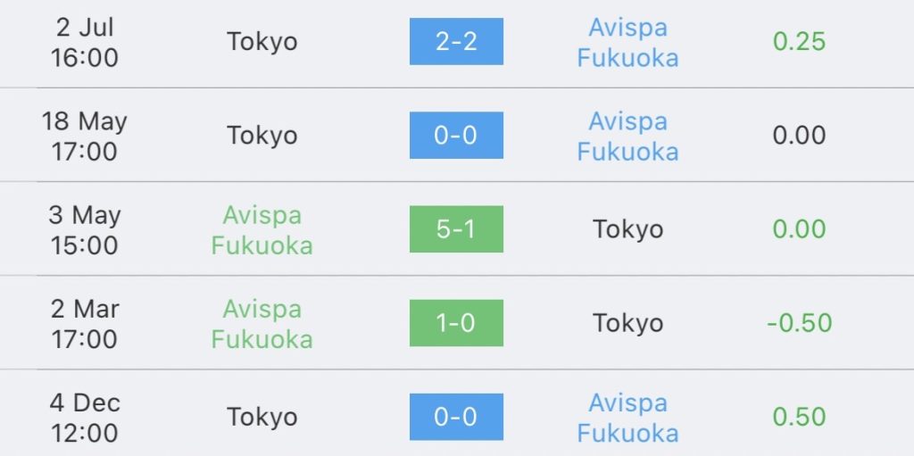The width and height of the screenshot is (914, 456).
Task: Select Avispa Fukuoka in the 3 May match
Action: 262,229
